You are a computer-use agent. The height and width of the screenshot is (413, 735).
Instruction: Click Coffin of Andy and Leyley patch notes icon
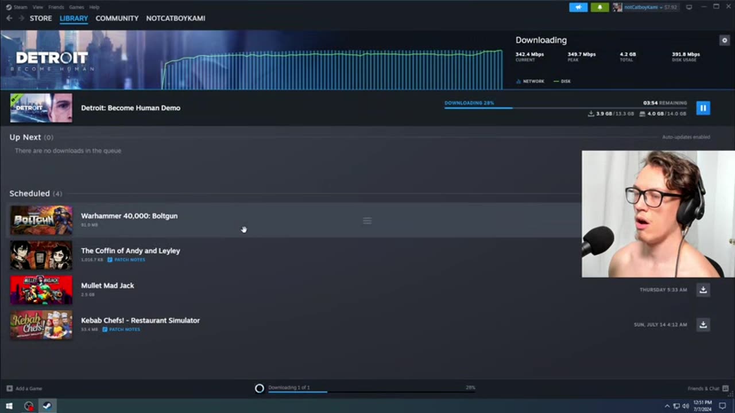click(110, 260)
